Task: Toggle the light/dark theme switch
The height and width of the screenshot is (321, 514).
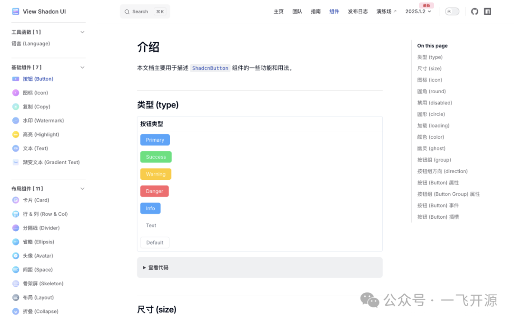Action: (x=452, y=11)
